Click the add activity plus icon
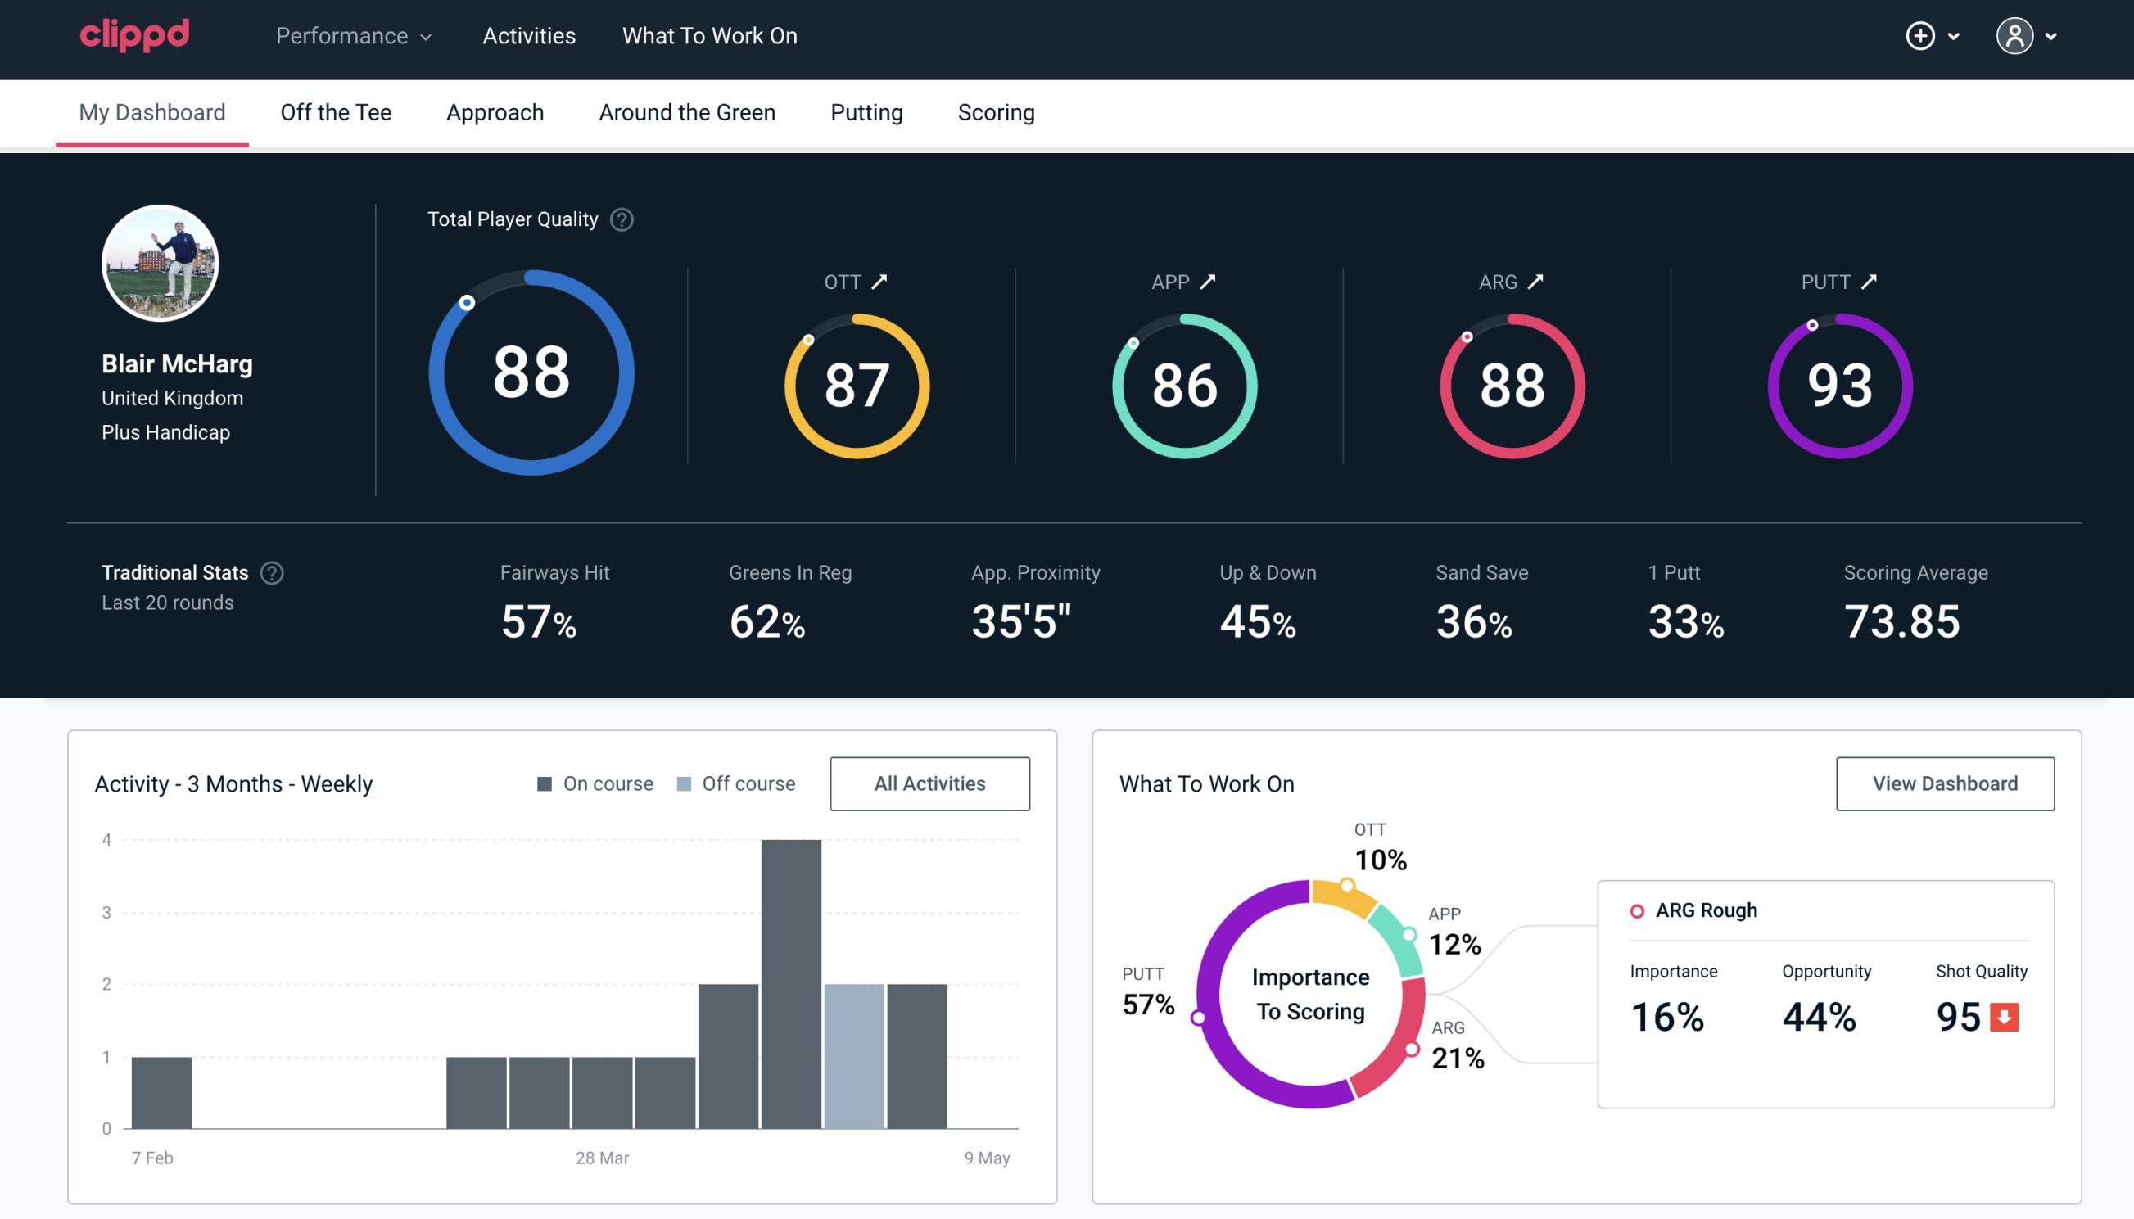 coord(1920,37)
